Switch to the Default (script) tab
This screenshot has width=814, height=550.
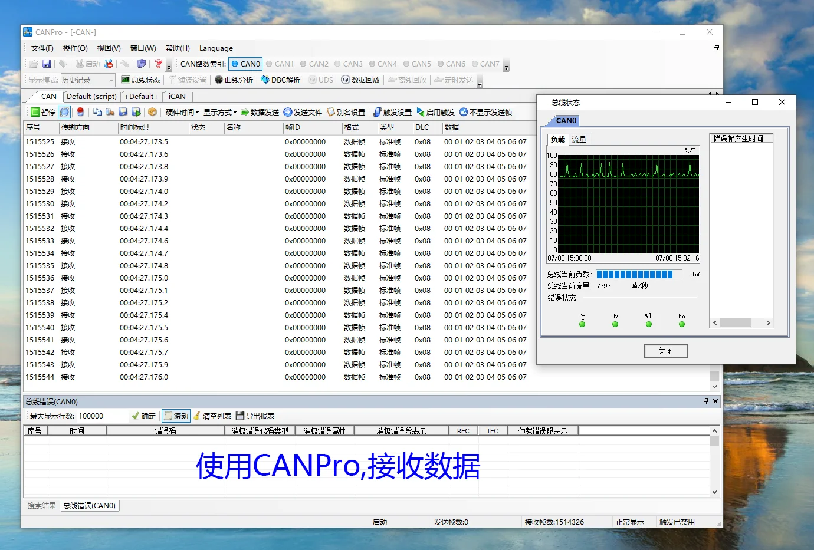[91, 96]
